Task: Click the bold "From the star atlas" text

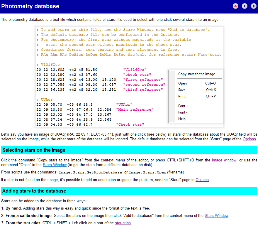Action: (x=23, y=223)
